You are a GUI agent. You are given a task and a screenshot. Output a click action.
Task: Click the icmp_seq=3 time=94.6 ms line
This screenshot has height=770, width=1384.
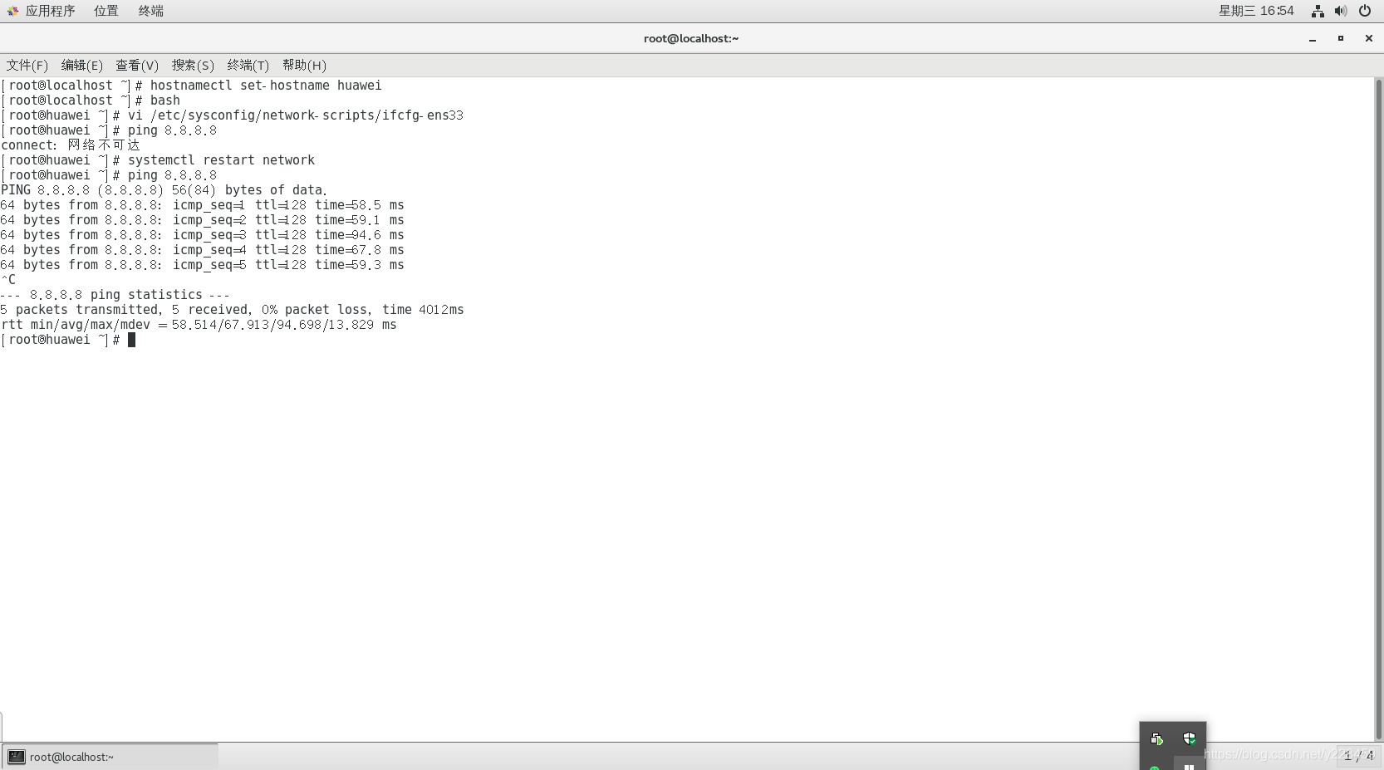pos(203,235)
